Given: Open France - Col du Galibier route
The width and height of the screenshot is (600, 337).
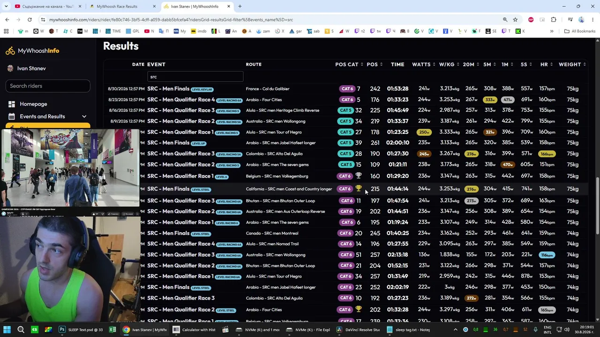Looking at the screenshot, I should point(268,89).
